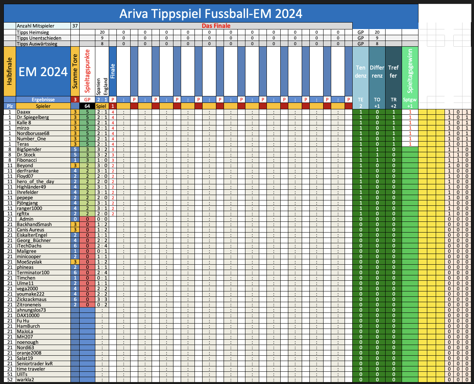474x384 pixels.
Task: Select the vertical Halbfinale header cell
Action: 10,72
